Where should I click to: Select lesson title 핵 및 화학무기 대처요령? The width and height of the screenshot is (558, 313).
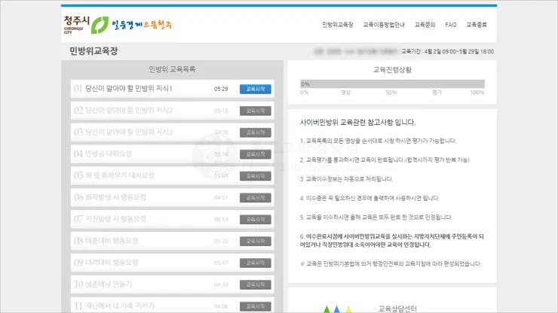click(120, 175)
